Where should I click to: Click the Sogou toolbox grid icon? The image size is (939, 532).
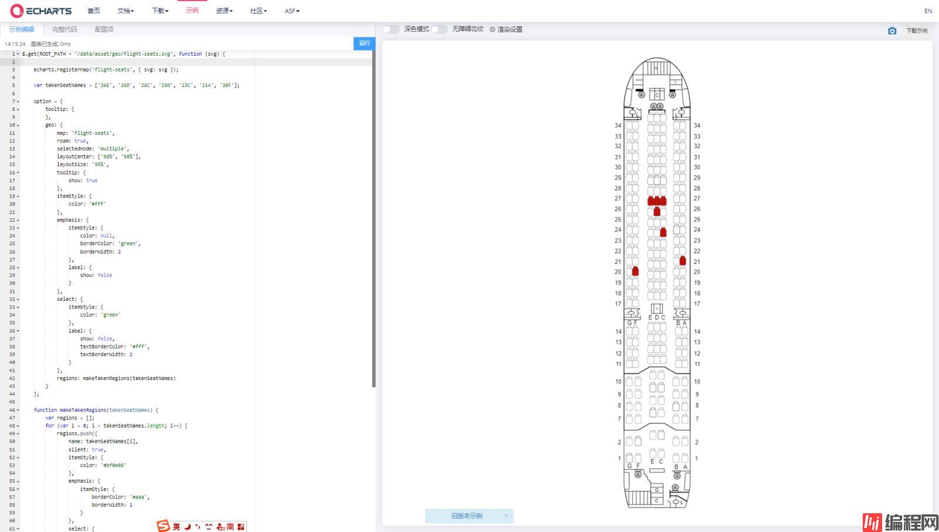coord(241,527)
